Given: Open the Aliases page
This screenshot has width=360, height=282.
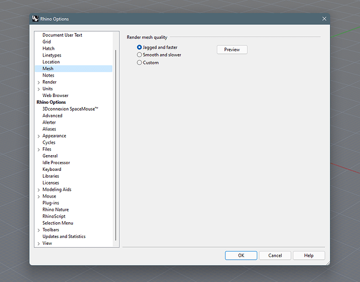Looking at the screenshot, I should point(49,129).
